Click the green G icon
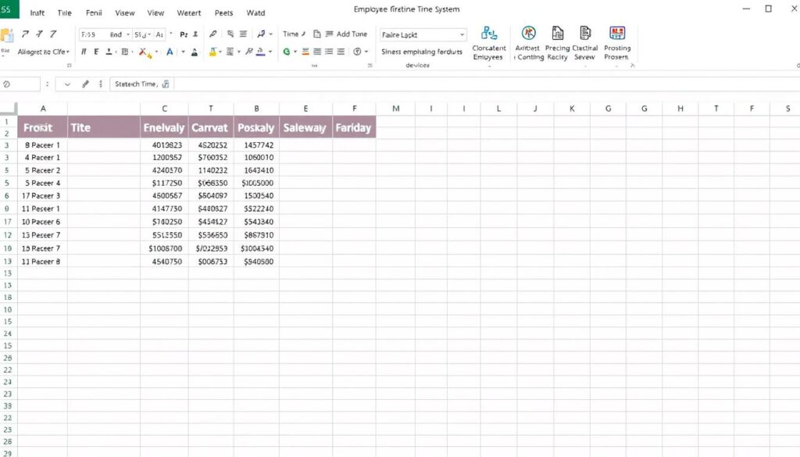The width and height of the screenshot is (800, 457). pyautogui.click(x=286, y=52)
